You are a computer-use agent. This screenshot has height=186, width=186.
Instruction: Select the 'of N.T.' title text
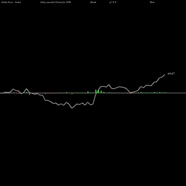(x=113, y=2)
